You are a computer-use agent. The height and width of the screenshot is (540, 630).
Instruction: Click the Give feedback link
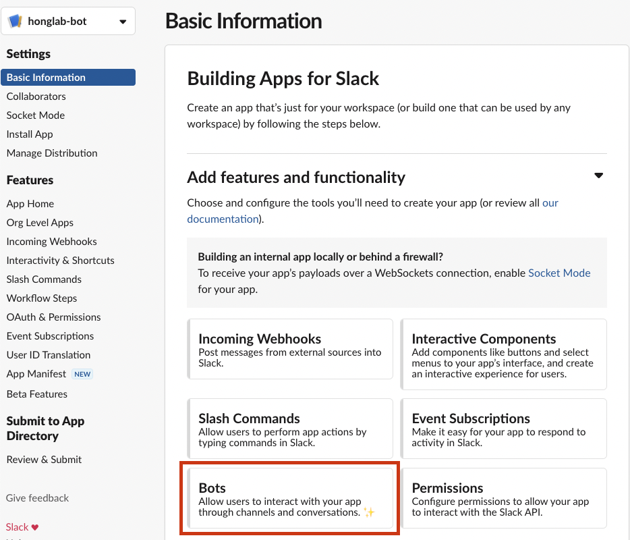pyautogui.click(x=37, y=498)
